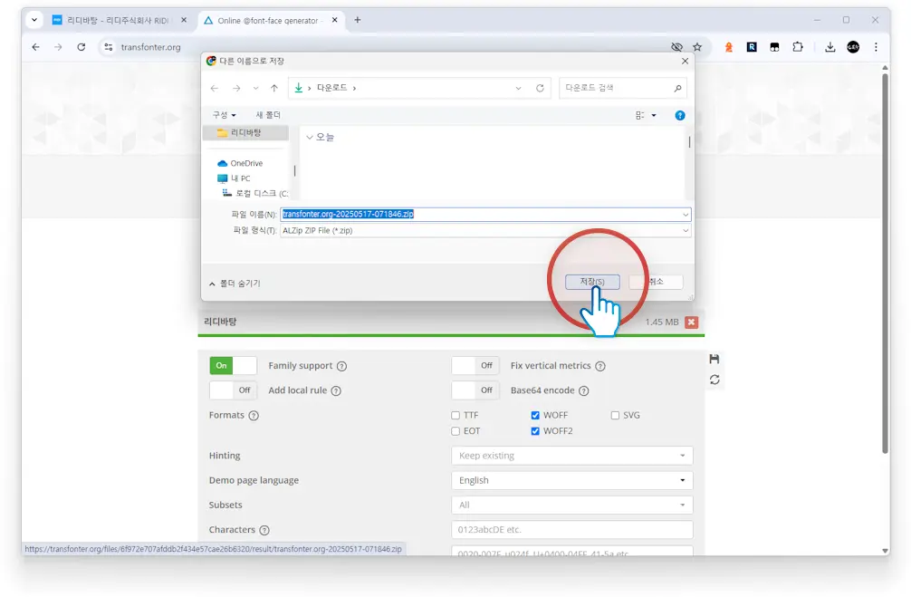Reload the transfonter.org page
This screenshot has width=911, height=597.
pyautogui.click(x=82, y=47)
